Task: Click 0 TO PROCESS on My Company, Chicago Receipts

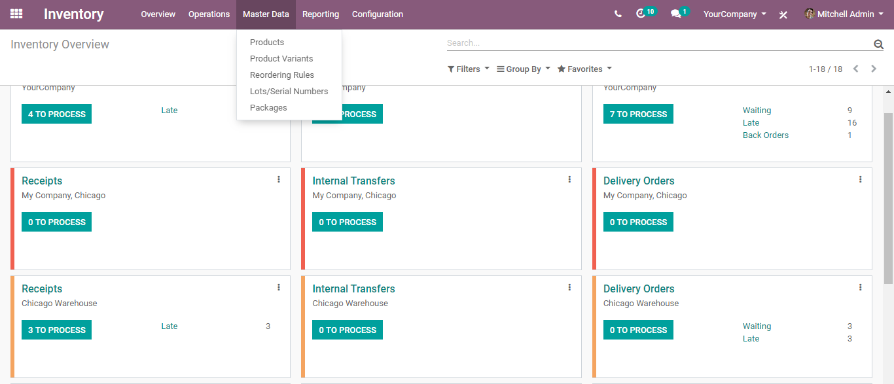Action: [x=56, y=222]
